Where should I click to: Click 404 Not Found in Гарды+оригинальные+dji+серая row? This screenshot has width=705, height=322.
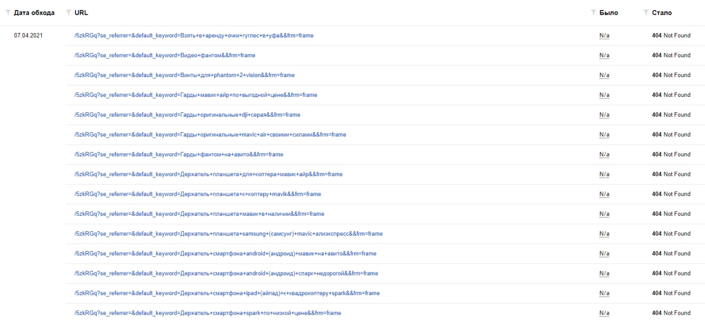671,114
